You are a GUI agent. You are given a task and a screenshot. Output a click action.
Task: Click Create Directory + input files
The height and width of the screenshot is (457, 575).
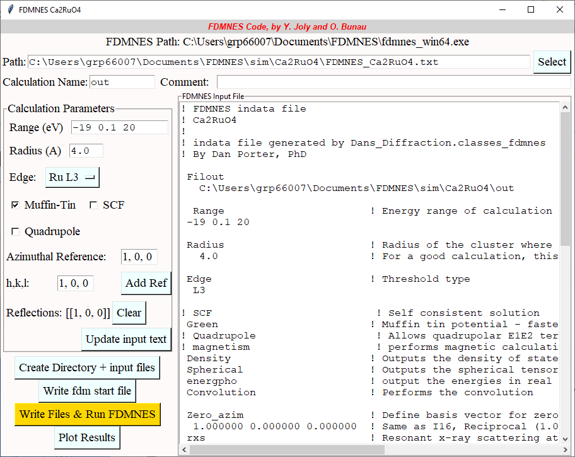[87, 367]
